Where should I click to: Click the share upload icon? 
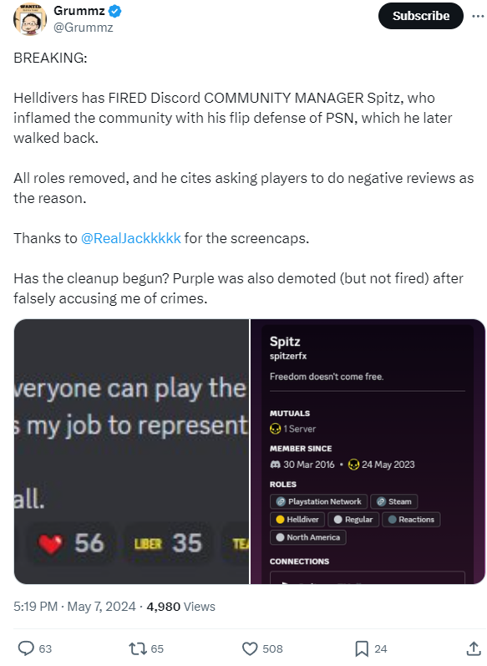[474, 648]
